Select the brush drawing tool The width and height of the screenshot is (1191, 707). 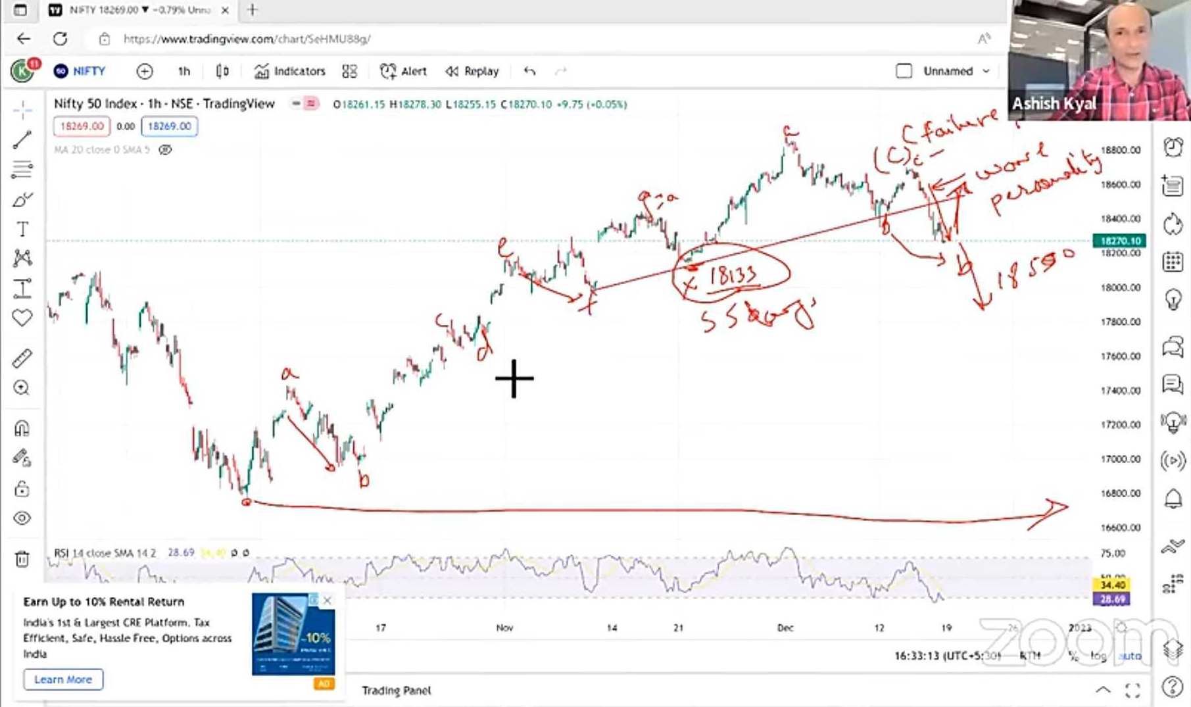point(22,199)
